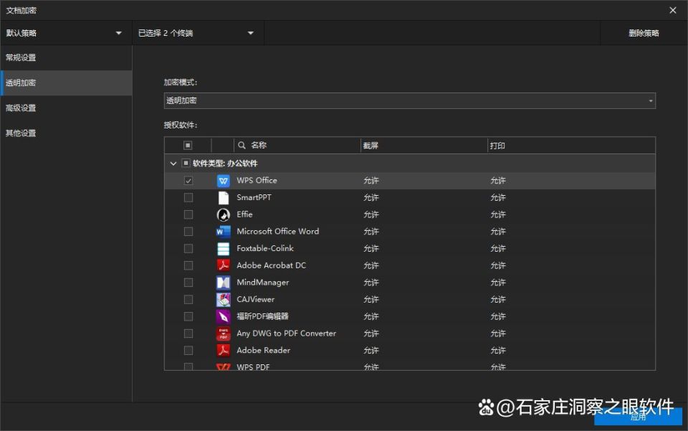The width and height of the screenshot is (688, 431).
Task: Enable the Microsoft Office Word checkbox
Action: point(188,232)
